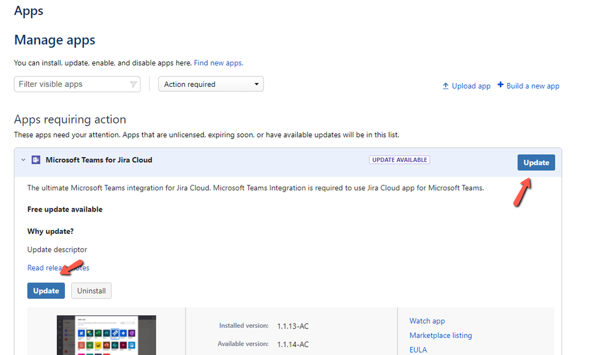The width and height of the screenshot is (590, 355).
Task: Click the Uninstall button
Action: [92, 291]
